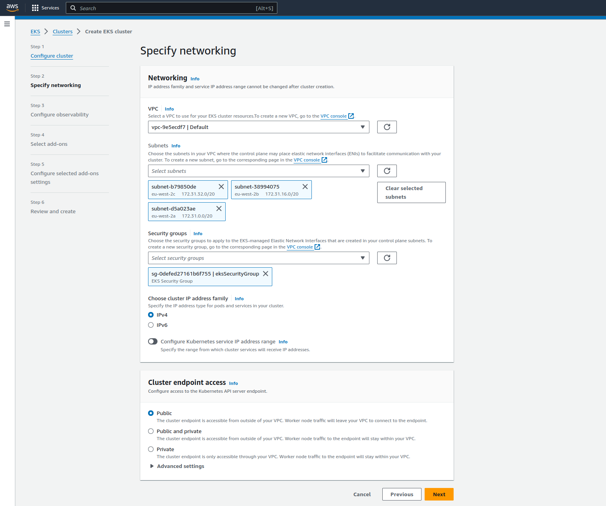This screenshot has height=506, width=606.
Task: Go to Step 1 Configure cluster
Action: pos(52,56)
